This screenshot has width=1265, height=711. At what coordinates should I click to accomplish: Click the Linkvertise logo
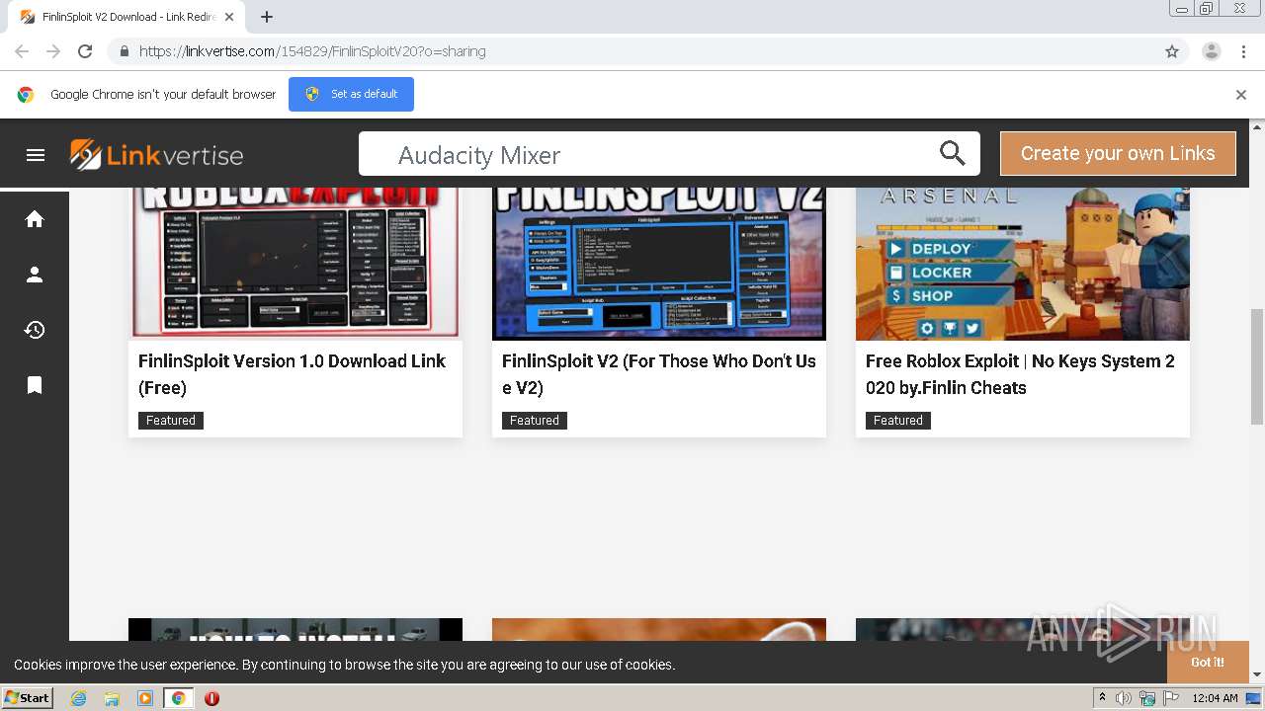(156, 155)
